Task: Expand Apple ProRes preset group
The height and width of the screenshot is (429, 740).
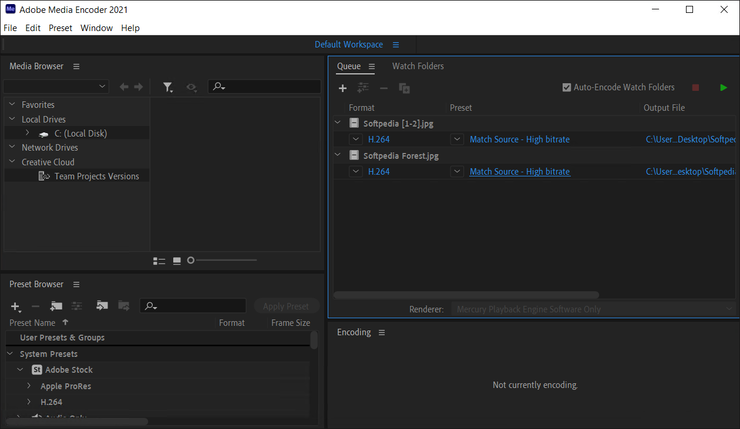Action: [29, 386]
